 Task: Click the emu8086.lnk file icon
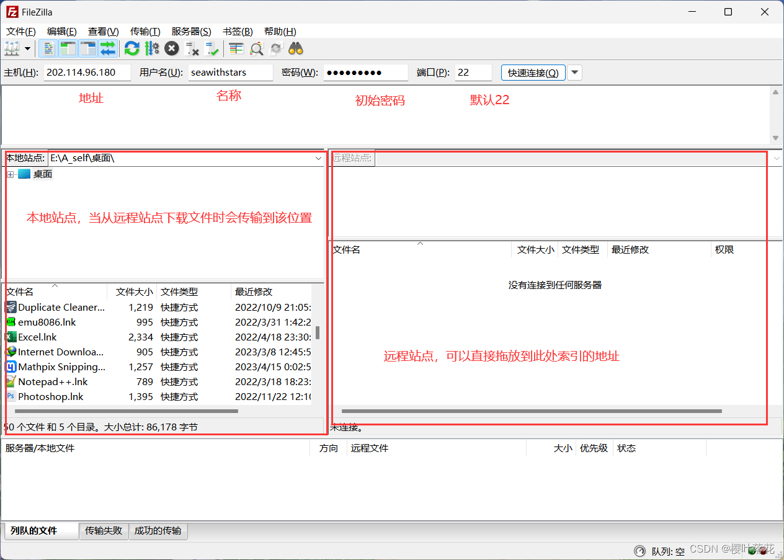11,322
